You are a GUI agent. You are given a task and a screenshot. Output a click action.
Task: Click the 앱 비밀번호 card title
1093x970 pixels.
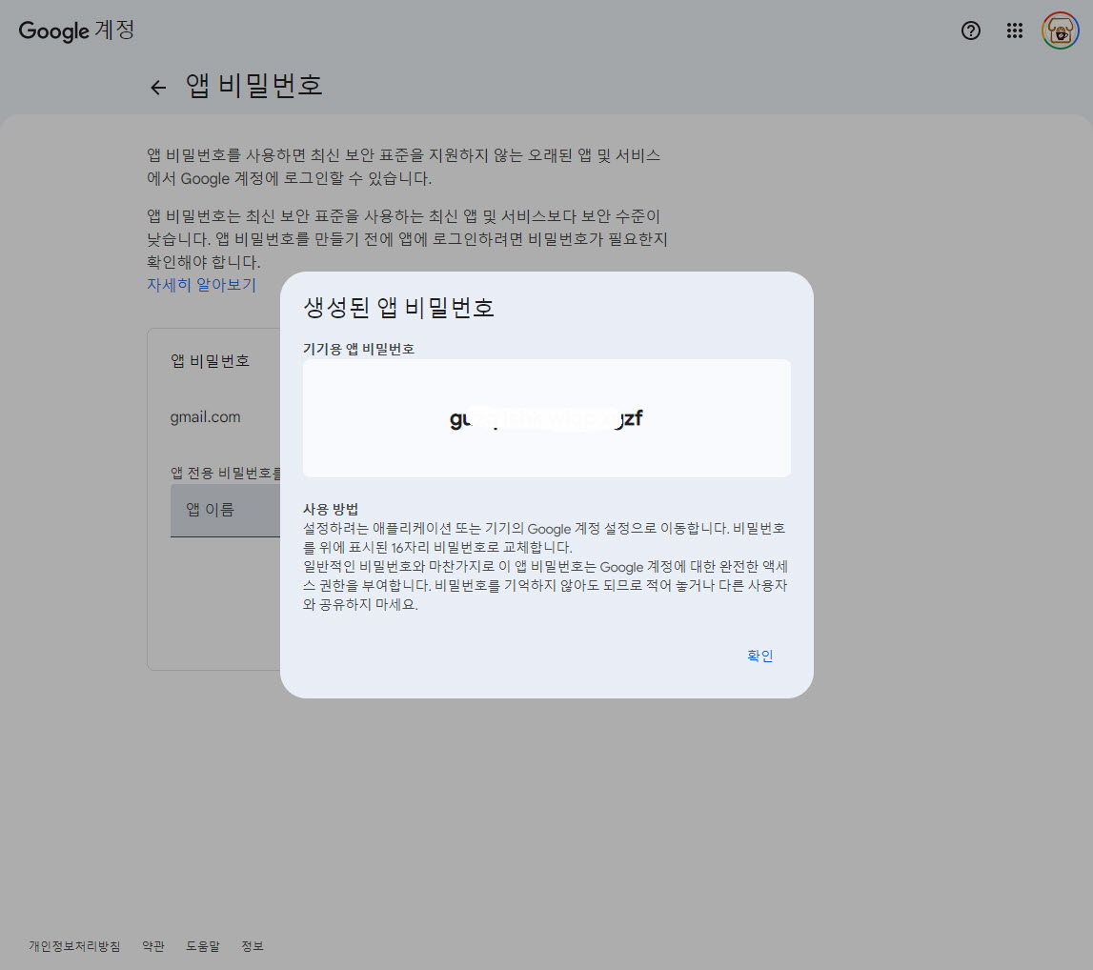point(210,360)
